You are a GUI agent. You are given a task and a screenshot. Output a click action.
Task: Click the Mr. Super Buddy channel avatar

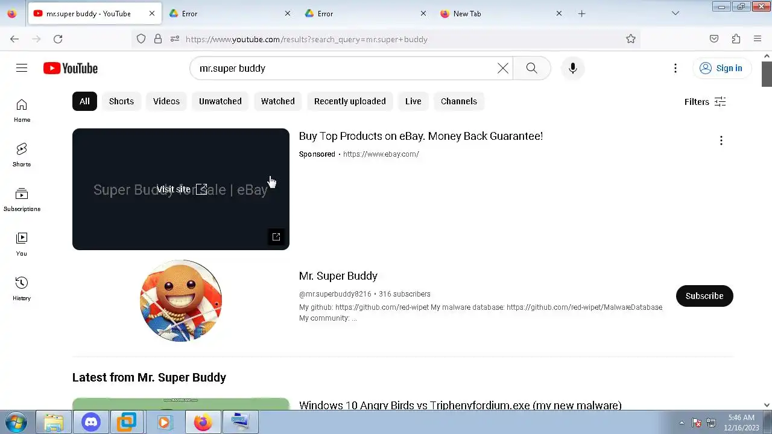181,301
